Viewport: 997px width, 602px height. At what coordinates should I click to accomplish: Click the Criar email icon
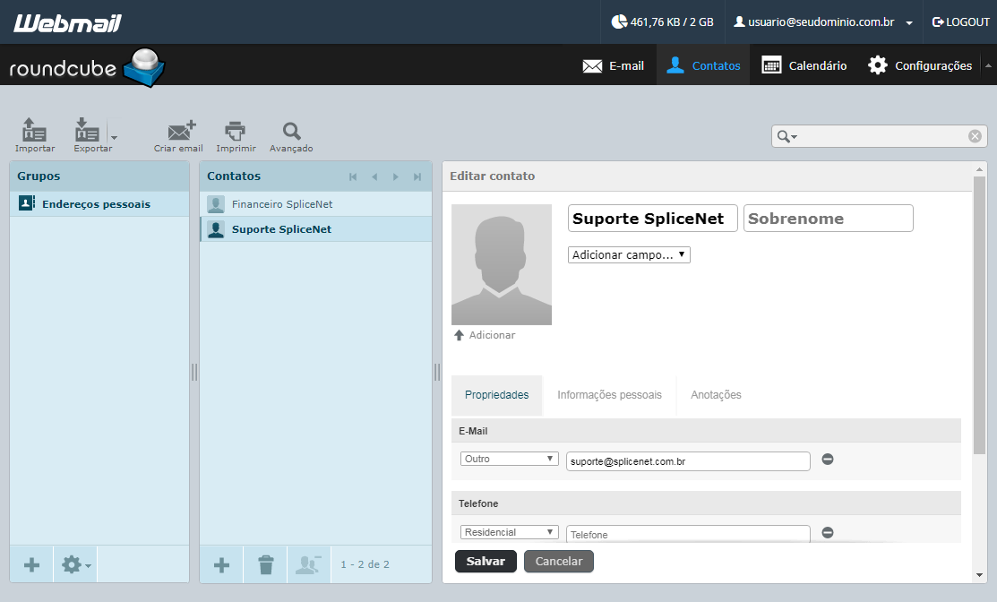click(181, 130)
